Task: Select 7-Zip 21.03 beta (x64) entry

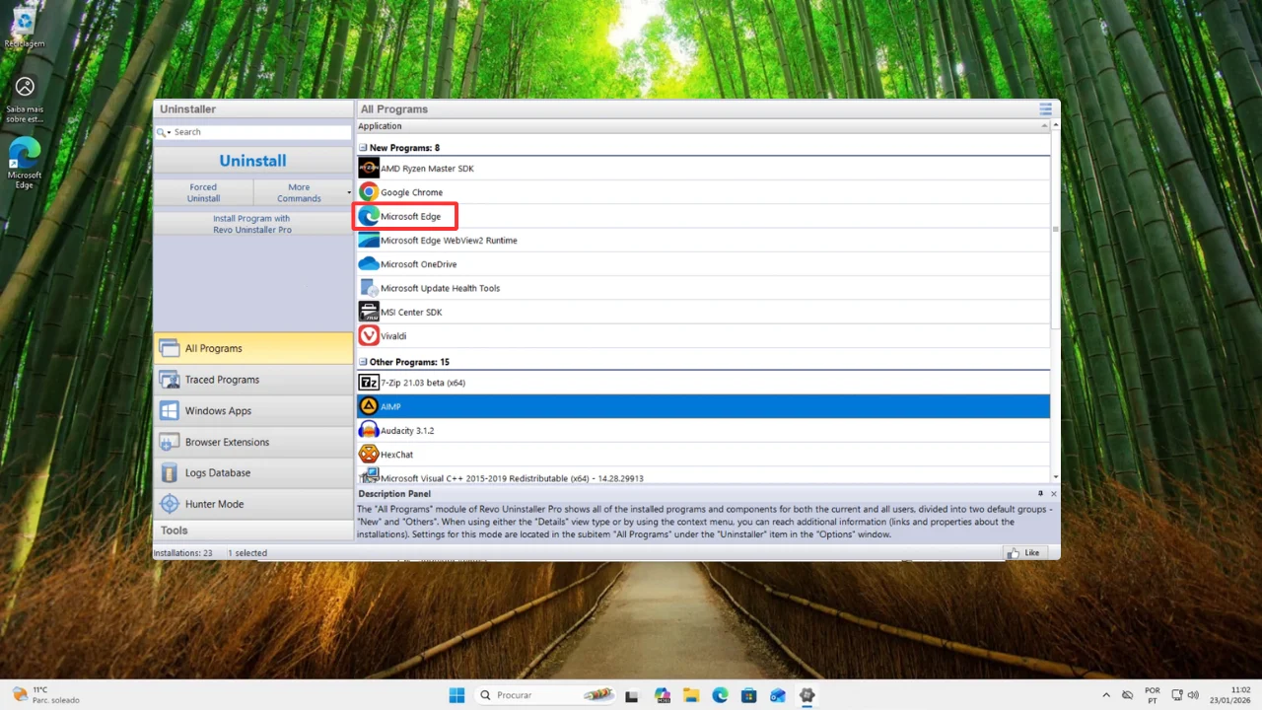Action: [703, 383]
